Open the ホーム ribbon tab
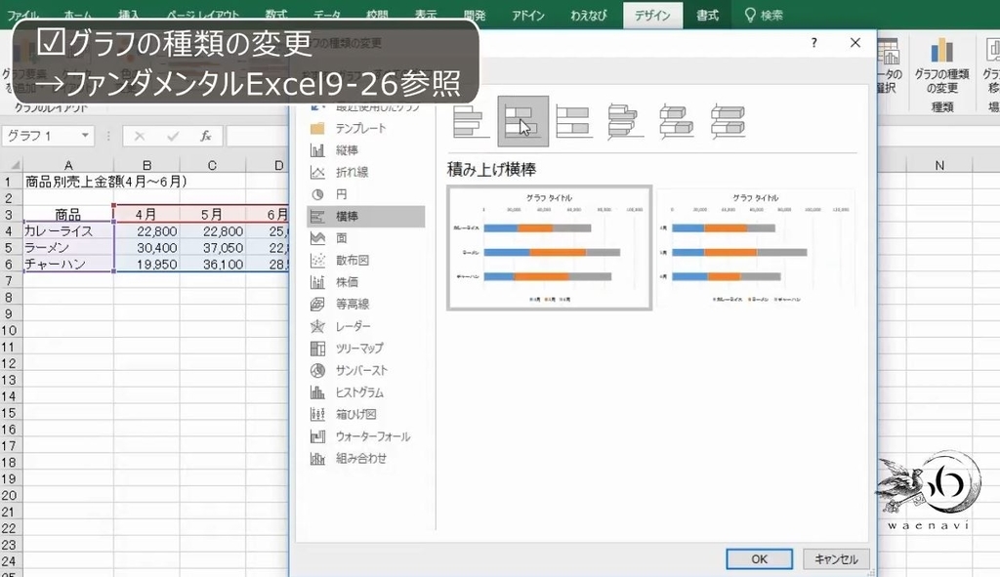Viewport: 1000px width, 577px height. (x=79, y=15)
